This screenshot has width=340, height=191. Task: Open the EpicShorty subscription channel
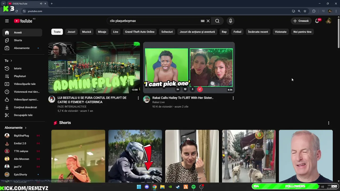22,175
